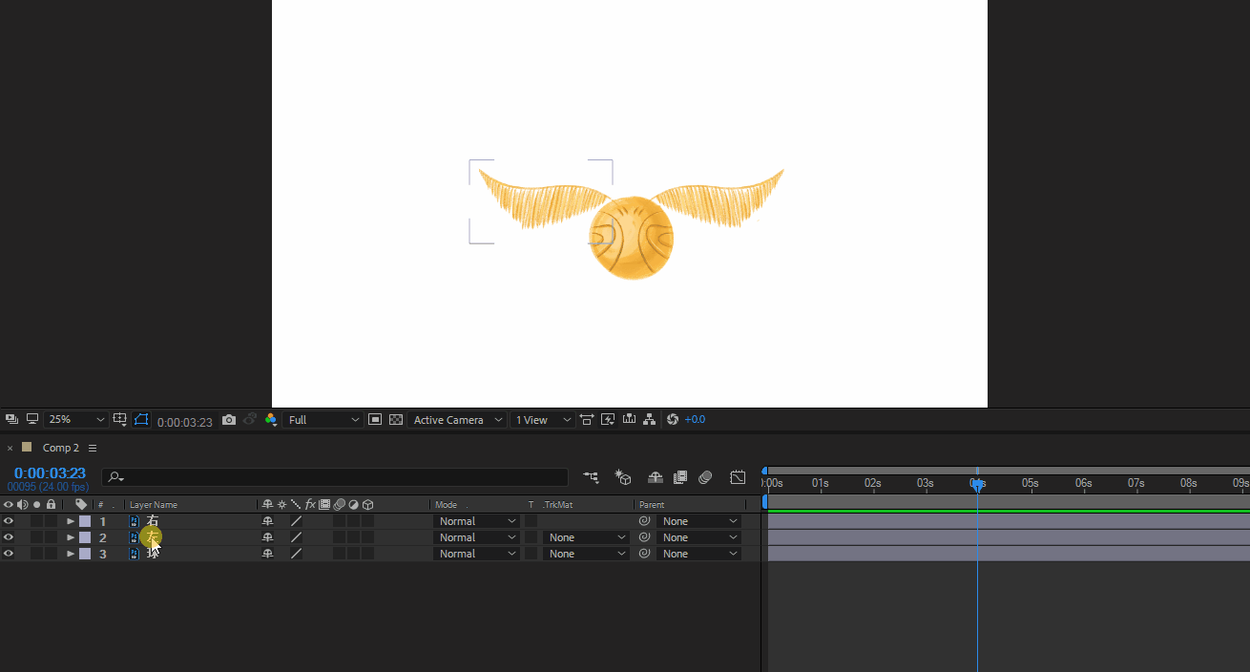Click the Reset Exposure icon
Viewport: 1250px width, 672px height.
coord(673,419)
